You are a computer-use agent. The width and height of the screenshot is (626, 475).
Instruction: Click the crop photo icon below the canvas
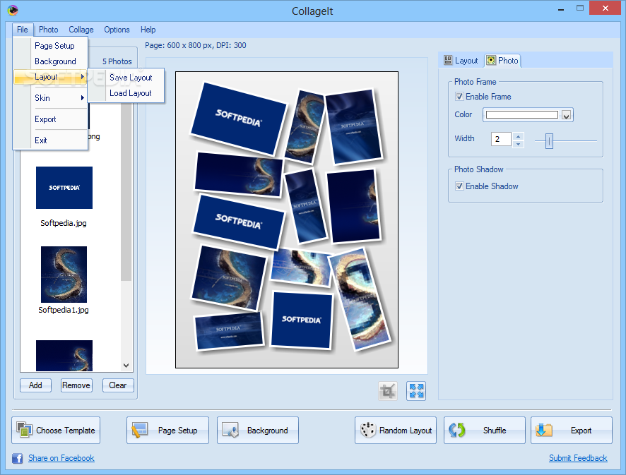[388, 391]
